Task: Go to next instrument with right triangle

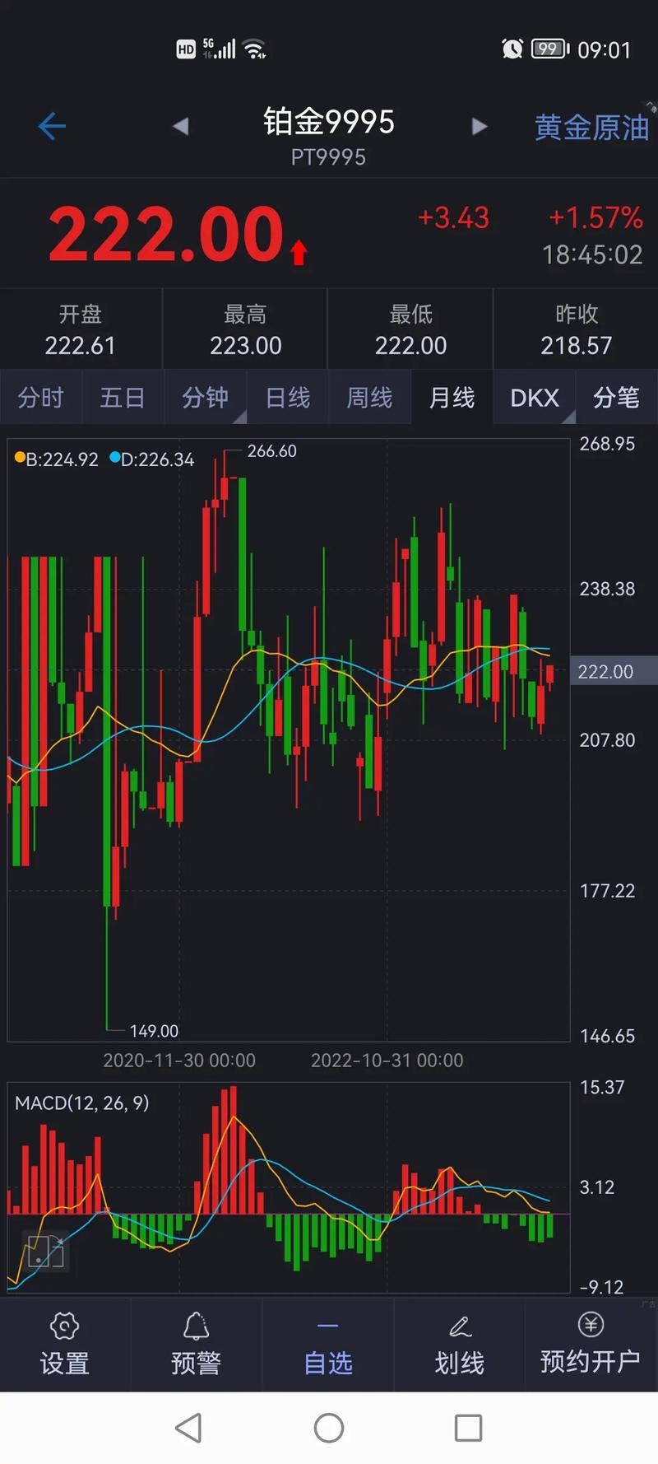Action: pyautogui.click(x=479, y=126)
